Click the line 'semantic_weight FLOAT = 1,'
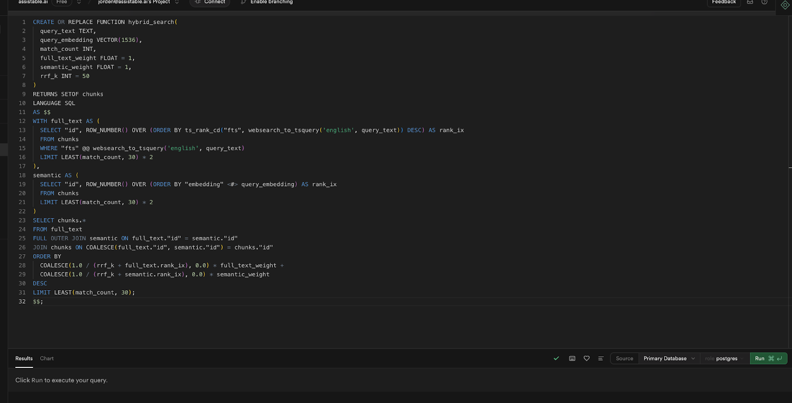Viewport: 792px width, 403px height. pos(86,67)
